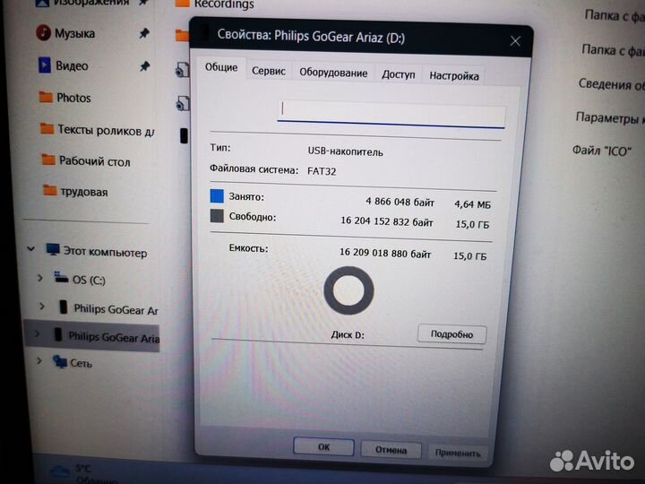Collapse the Этот компьютер tree node
Screen dimensions: 645x484
(33, 251)
